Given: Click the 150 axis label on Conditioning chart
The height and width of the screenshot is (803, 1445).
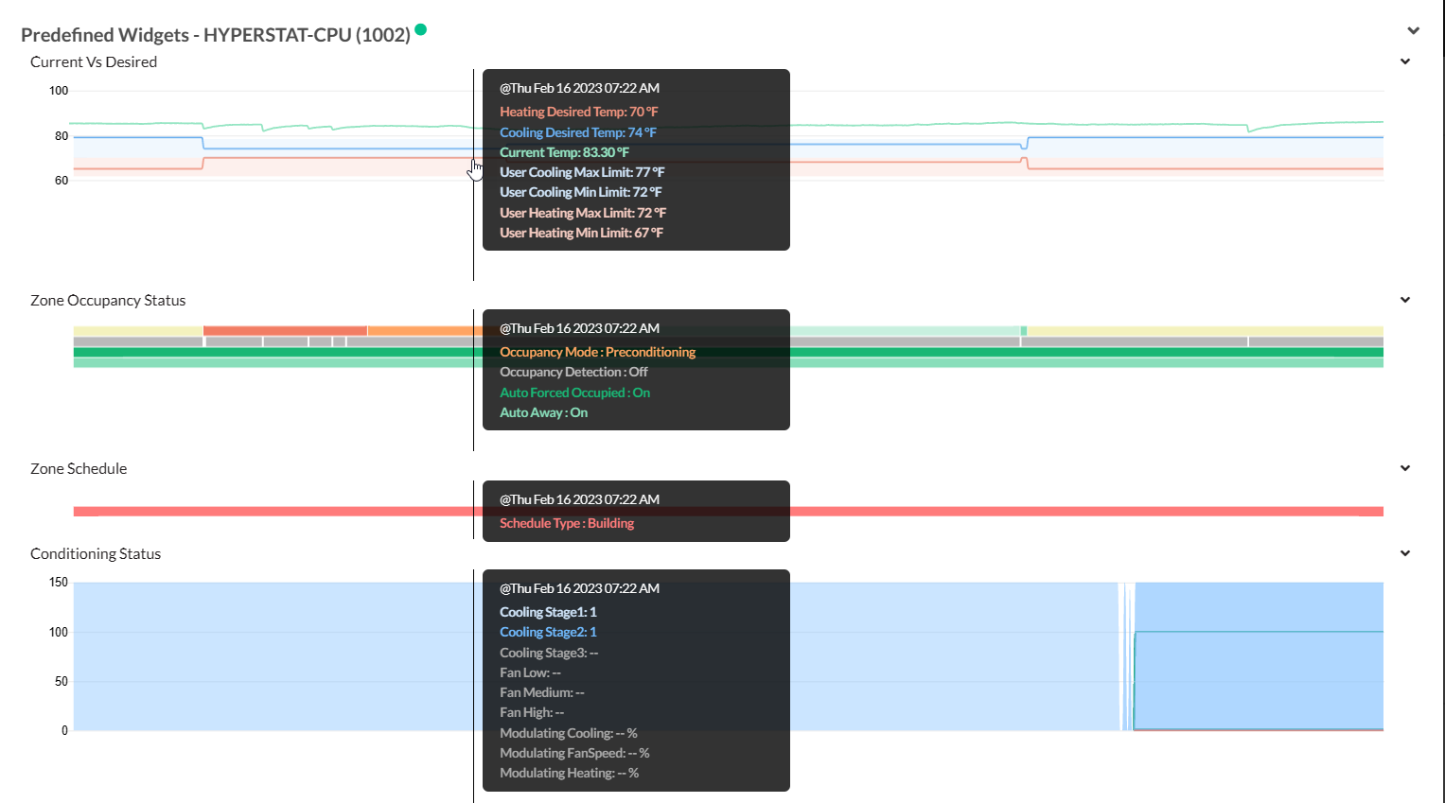Looking at the screenshot, I should coord(59,583).
